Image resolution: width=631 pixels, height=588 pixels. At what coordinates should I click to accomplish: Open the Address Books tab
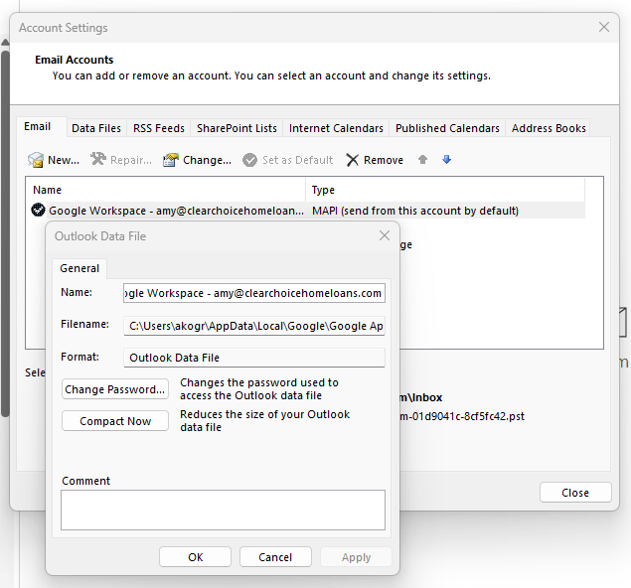coord(549,128)
